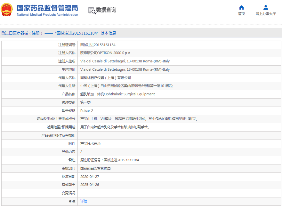Click the Pulsar 2 model value
282x208 pixels.
point(86,111)
